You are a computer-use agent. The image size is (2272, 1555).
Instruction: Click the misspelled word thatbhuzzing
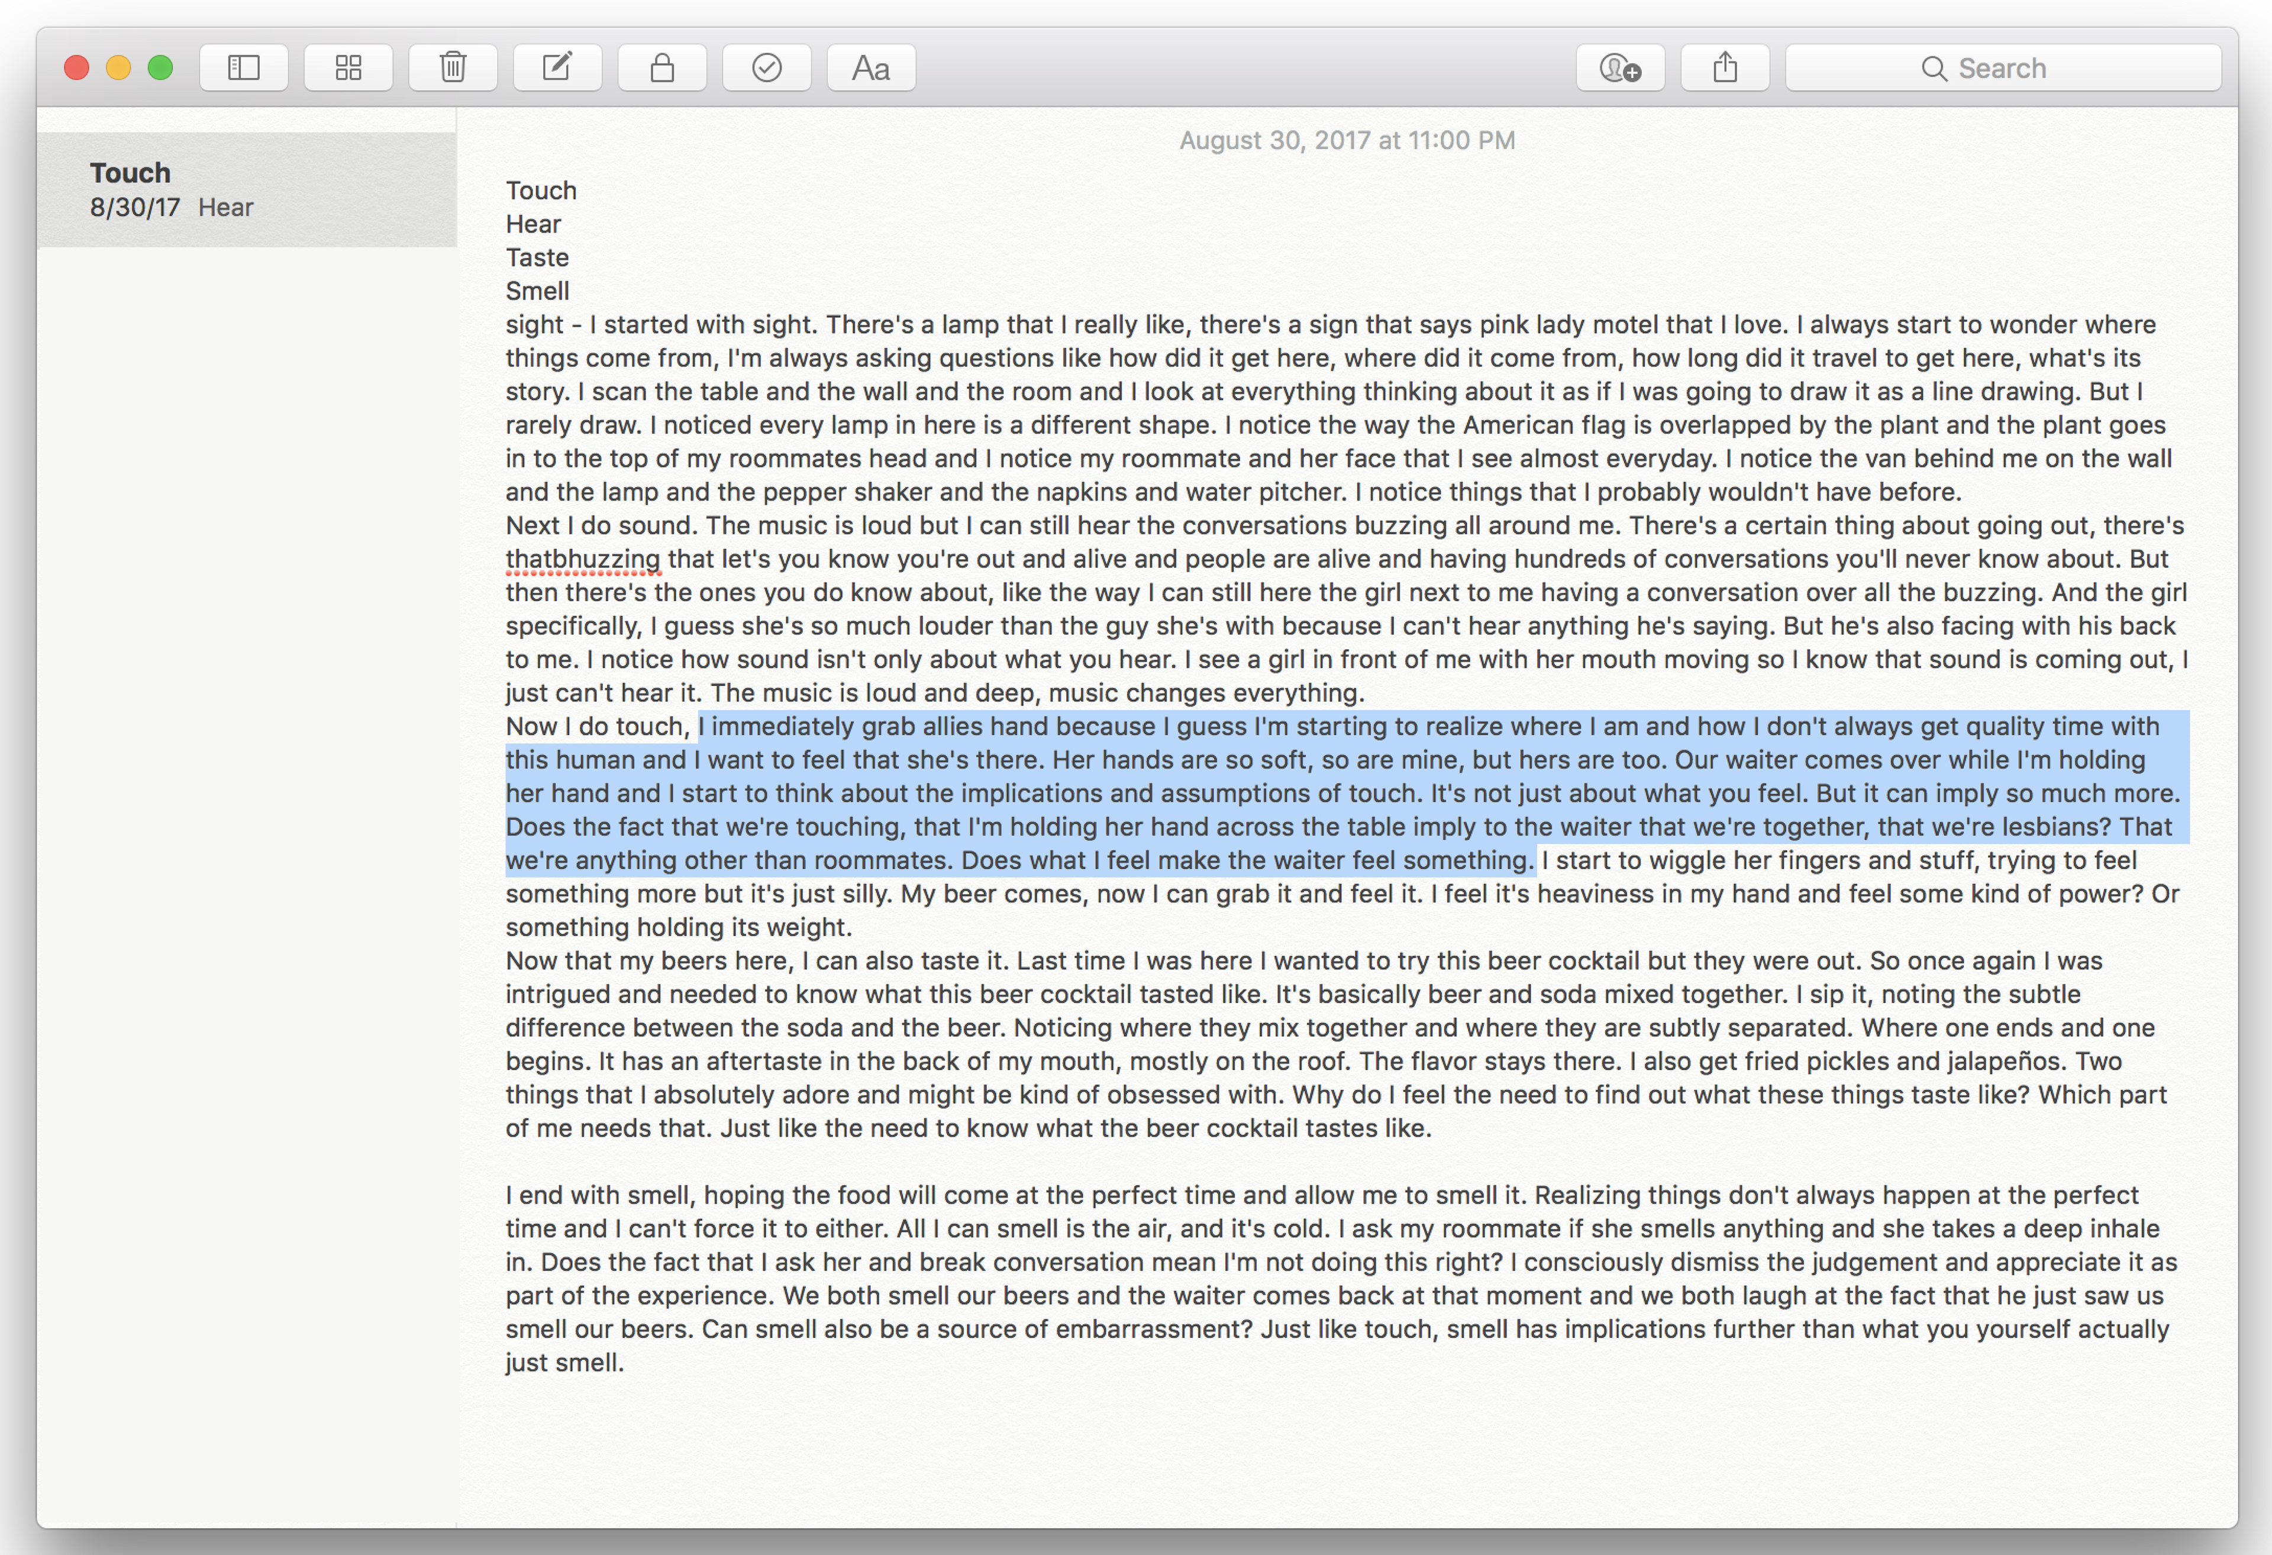[x=583, y=559]
